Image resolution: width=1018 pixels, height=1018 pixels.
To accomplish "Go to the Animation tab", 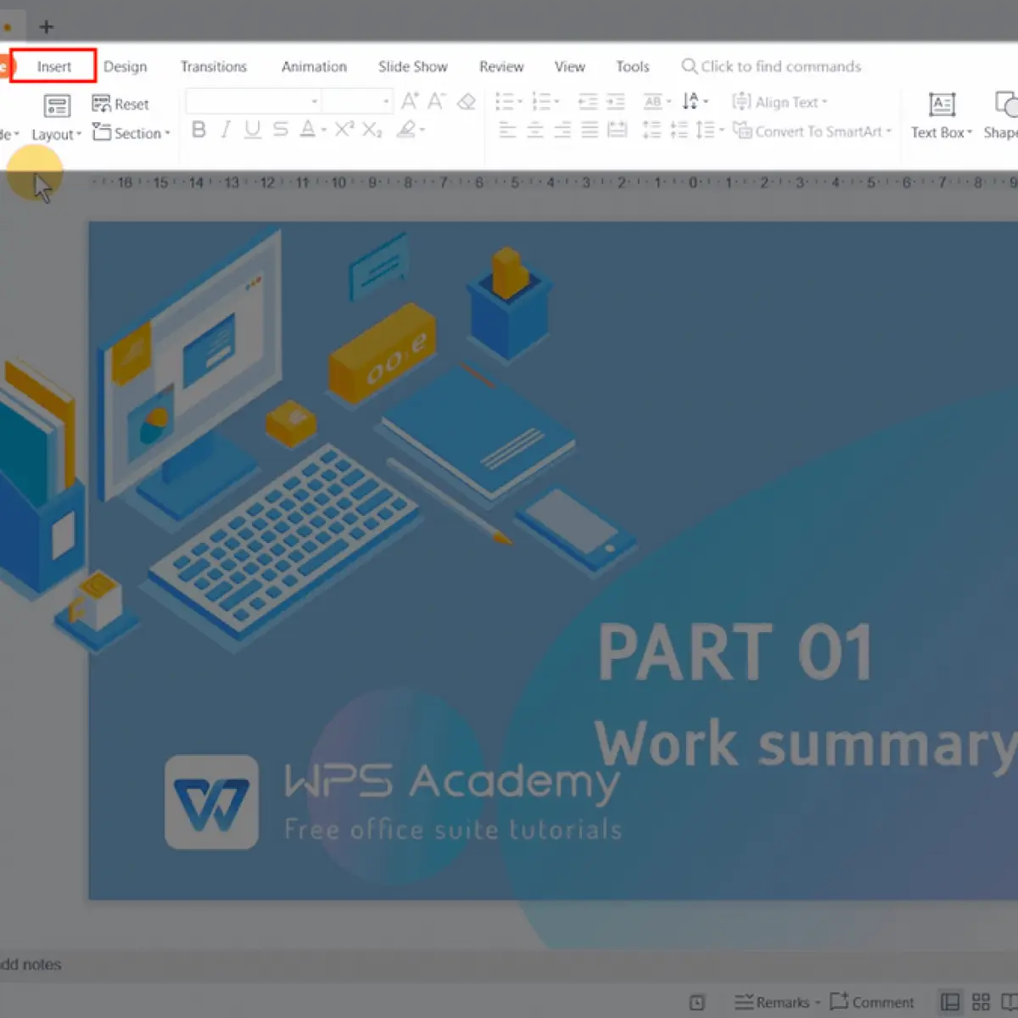I will (x=314, y=67).
